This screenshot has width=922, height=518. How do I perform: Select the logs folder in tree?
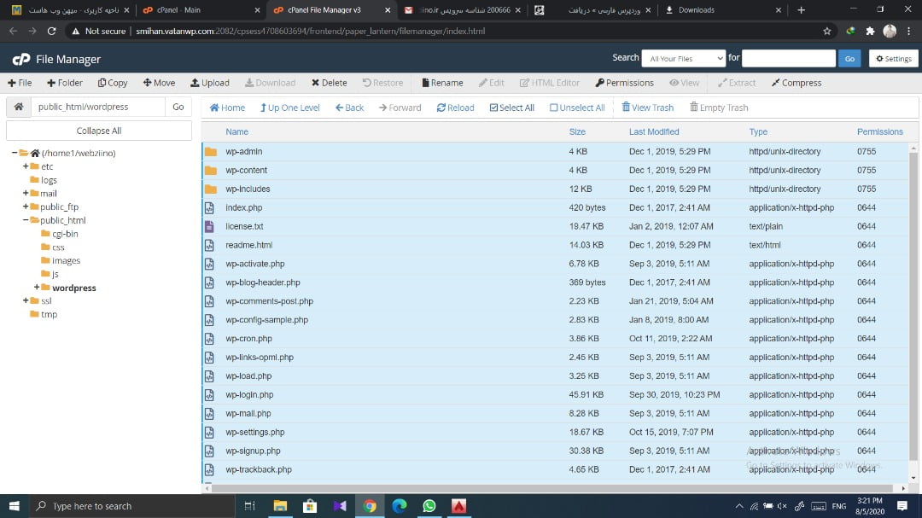coord(49,180)
